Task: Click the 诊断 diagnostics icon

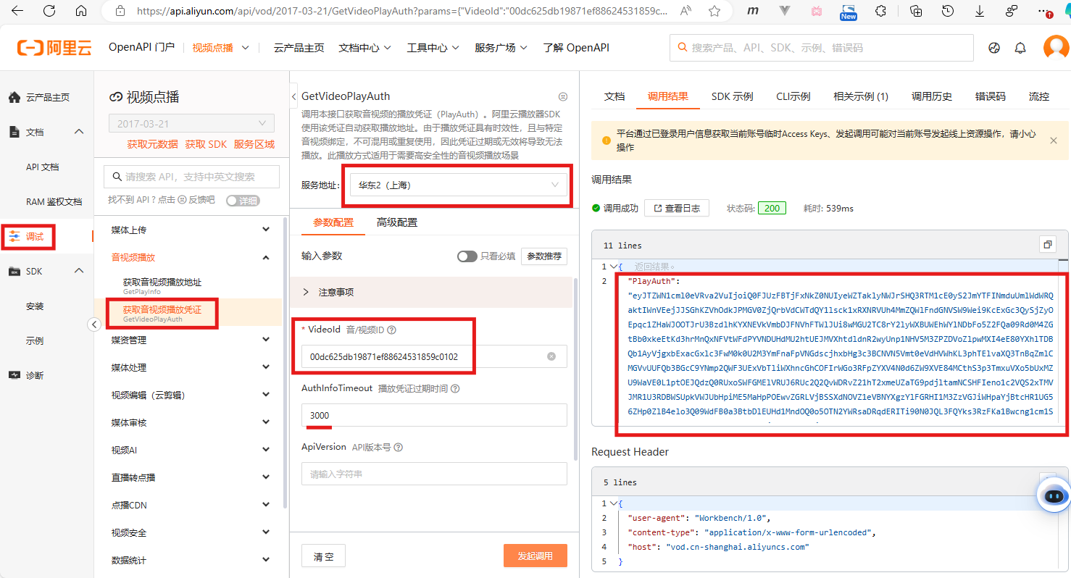Action: click(x=14, y=375)
